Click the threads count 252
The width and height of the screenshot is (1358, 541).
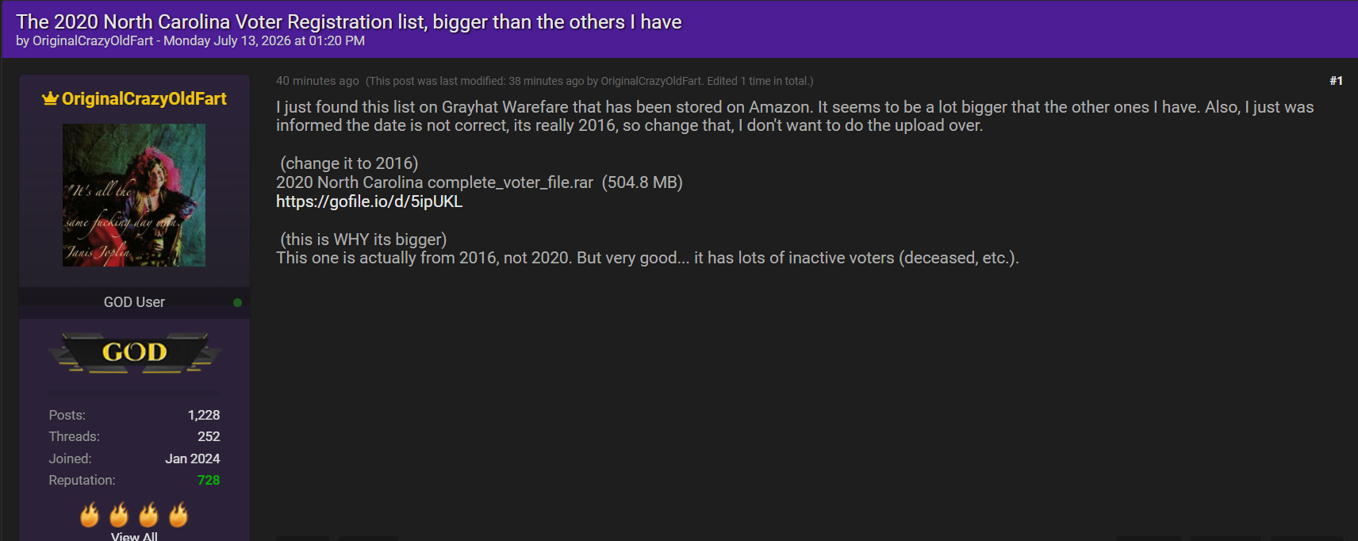pyautogui.click(x=209, y=436)
